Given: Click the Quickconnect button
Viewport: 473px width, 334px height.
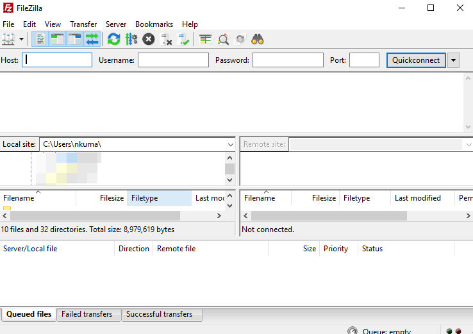Looking at the screenshot, I should pos(416,60).
